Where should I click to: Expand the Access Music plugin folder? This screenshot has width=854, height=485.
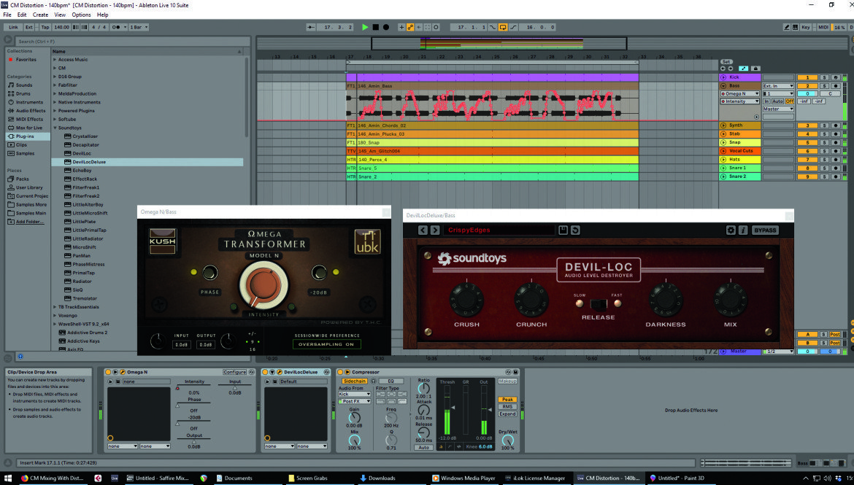pos(55,59)
